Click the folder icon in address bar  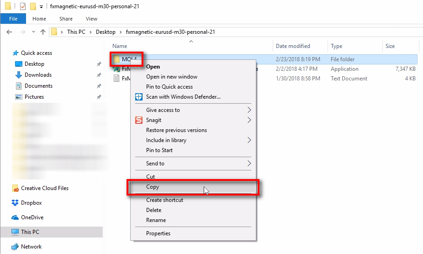pos(54,32)
